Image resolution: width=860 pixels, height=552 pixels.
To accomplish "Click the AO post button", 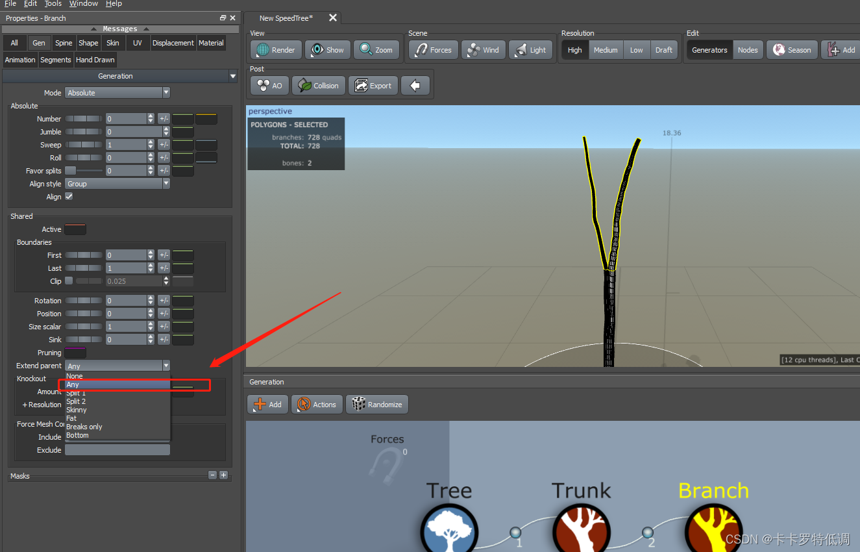I will [x=269, y=86].
